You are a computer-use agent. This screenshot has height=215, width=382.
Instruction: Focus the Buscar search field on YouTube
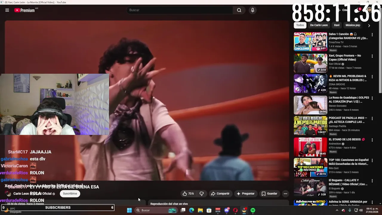180,10
